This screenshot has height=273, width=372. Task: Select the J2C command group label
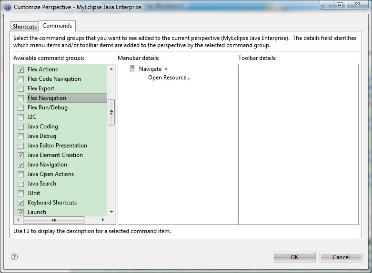tap(32, 117)
